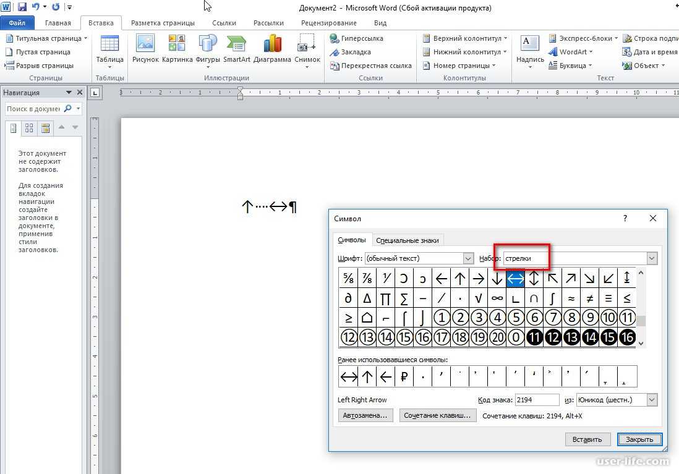Pick the ruble sign from recent symbols
The height and width of the screenshot is (474, 679).
[404, 377]
